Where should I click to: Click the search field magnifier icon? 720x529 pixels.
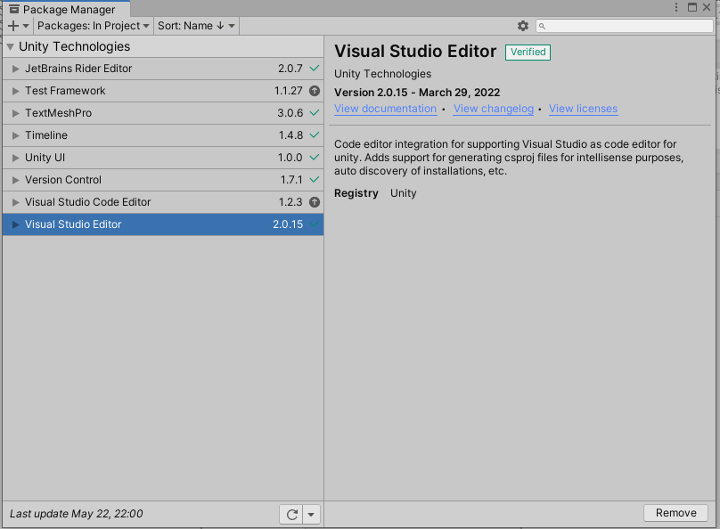click(x=542, y=26)
